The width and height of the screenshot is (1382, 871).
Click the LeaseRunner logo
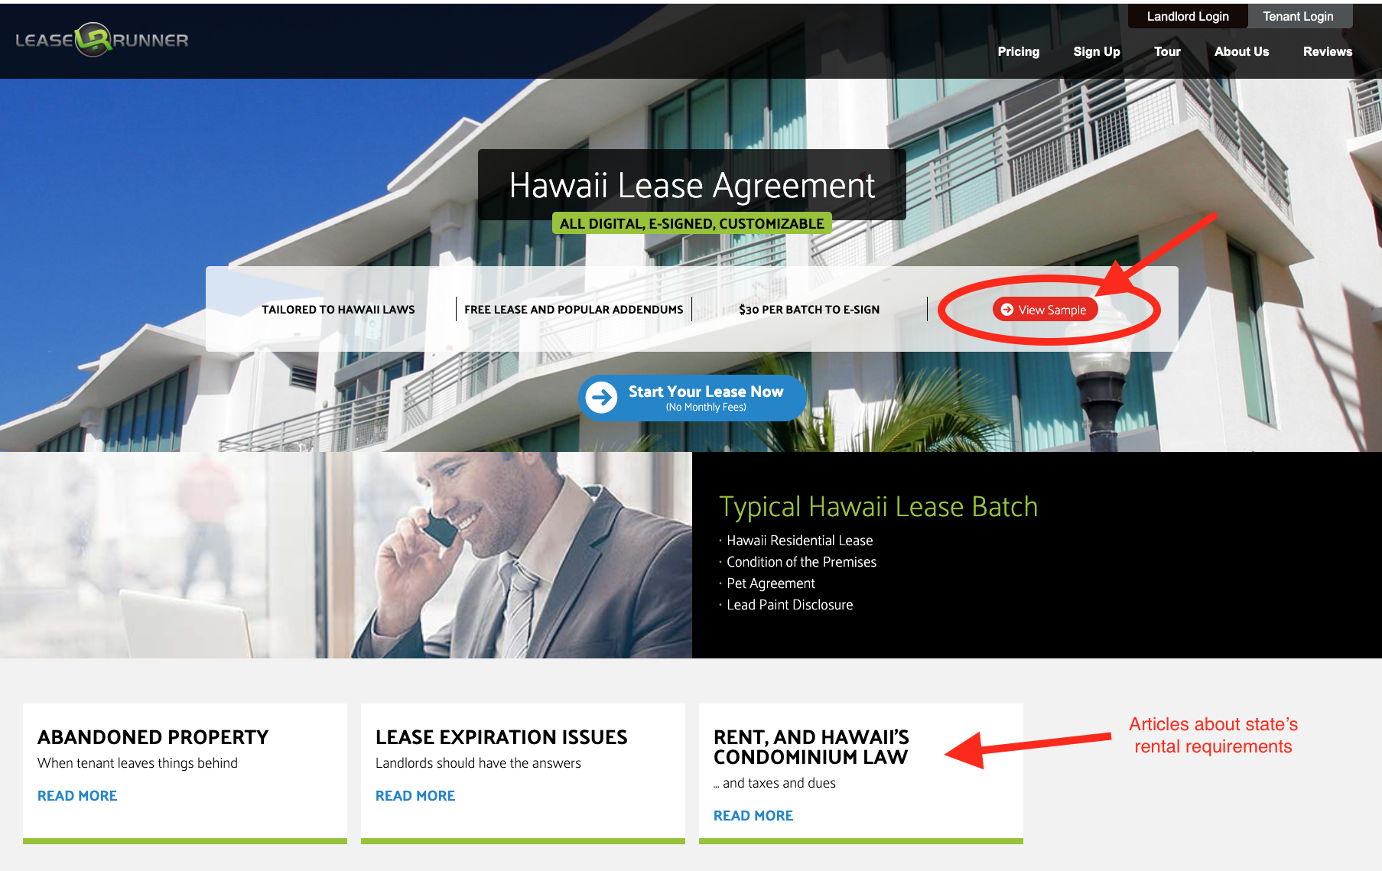pos(102,40)
